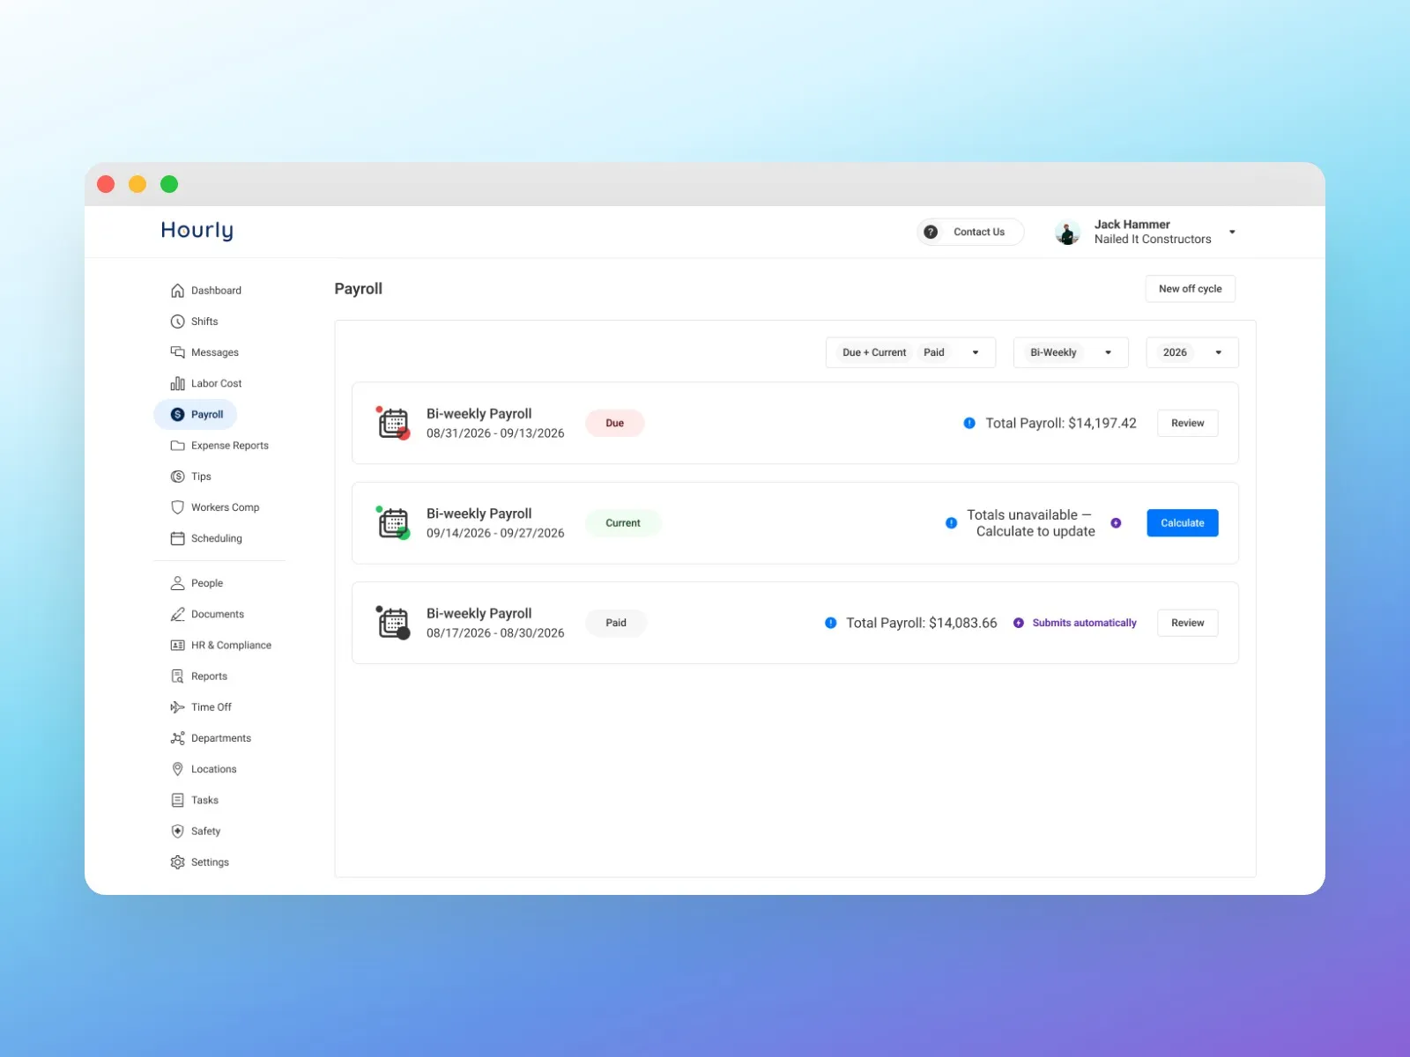Click the Contact Us question mark icon

coord(931,232)
